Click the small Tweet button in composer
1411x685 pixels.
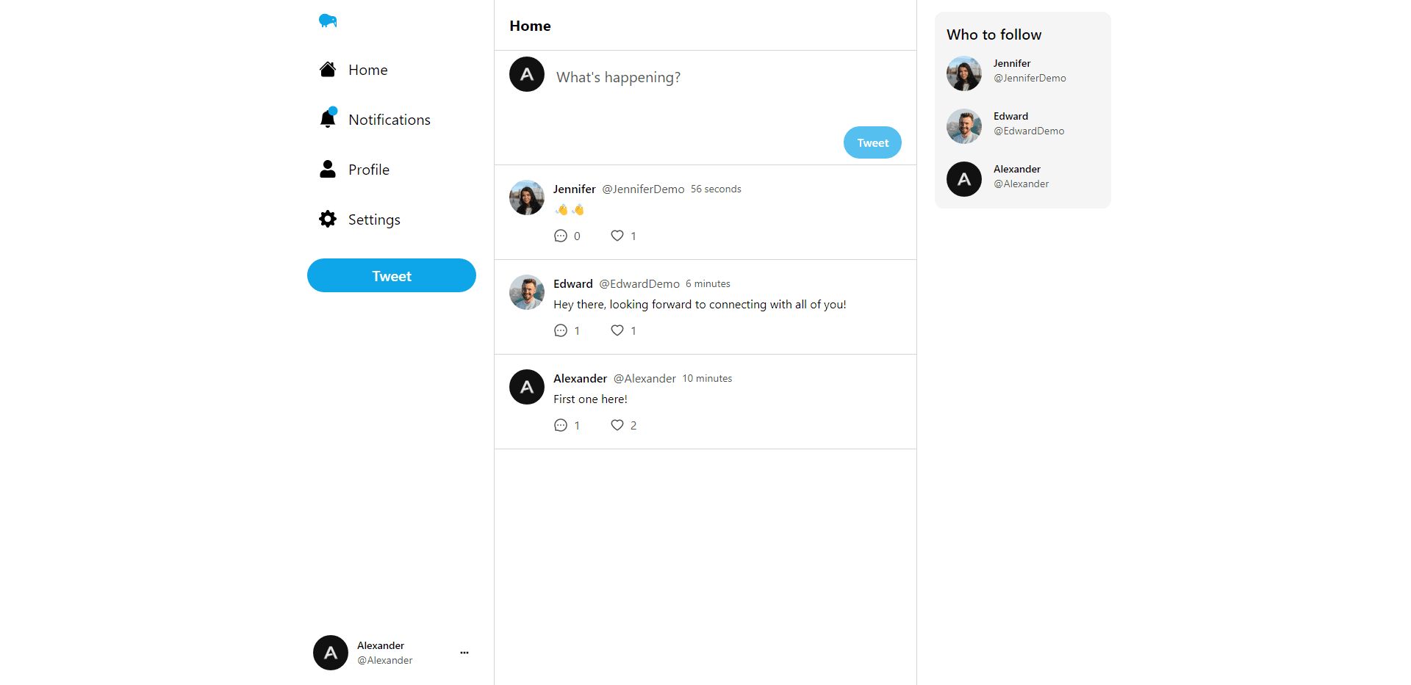click(872, 142)
